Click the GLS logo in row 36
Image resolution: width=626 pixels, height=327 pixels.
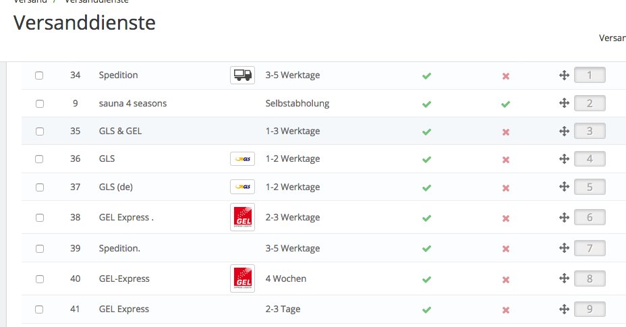(x=242, y=159)
